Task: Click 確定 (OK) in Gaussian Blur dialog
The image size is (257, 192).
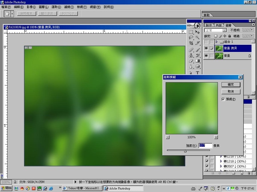Action: [231, 84]
